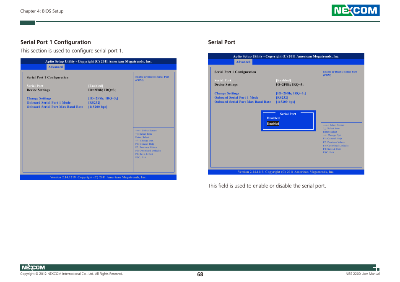Click Version 2.14.1219 footer in figure with popup
The image size is (400, 282).
pyautogui.click(x=286, y=172)
